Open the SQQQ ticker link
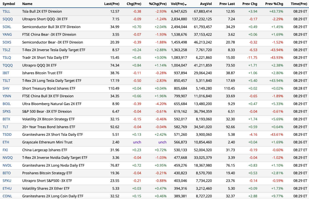This screenshot has width=309, height=199. [7, 19]
